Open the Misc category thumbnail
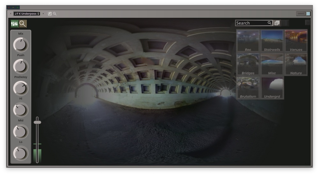 tap(272, 64)
